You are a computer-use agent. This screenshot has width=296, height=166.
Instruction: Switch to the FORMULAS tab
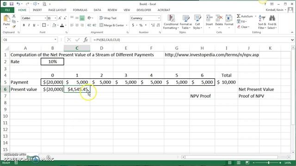tap(80, 10)
